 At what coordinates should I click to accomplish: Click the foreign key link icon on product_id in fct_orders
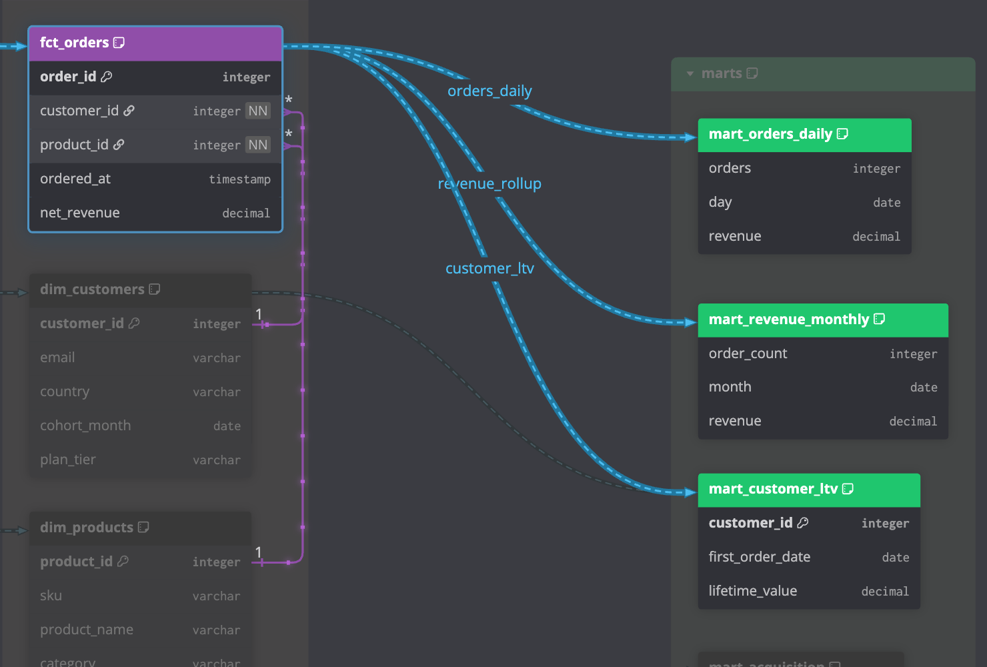pyautogui.click(x=119, y=145)
